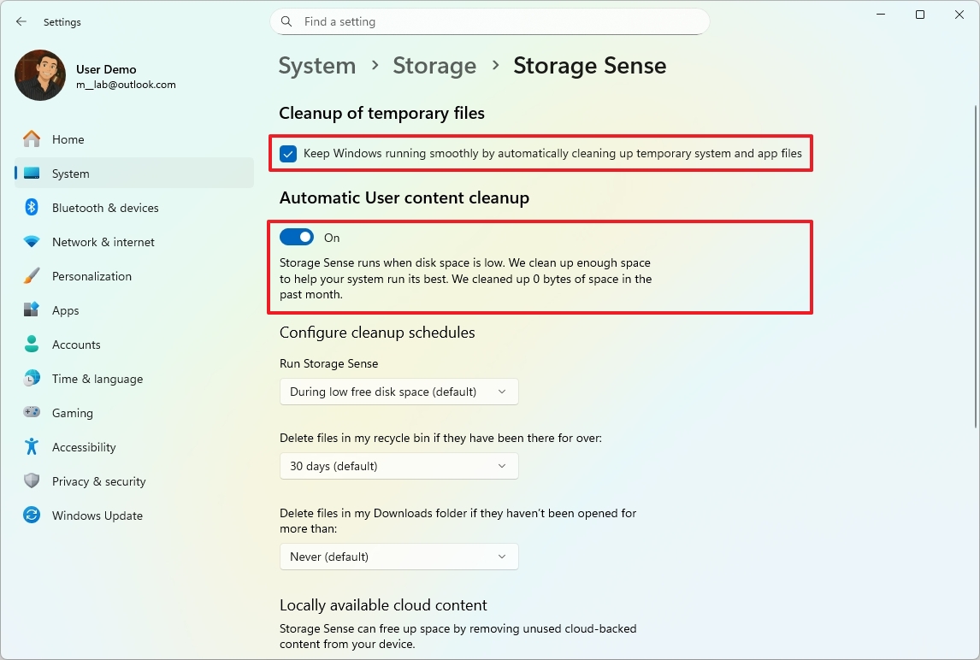Screen dimensions: 980x660
Task: Go to Time & language settings
Action: pos(97,379)
